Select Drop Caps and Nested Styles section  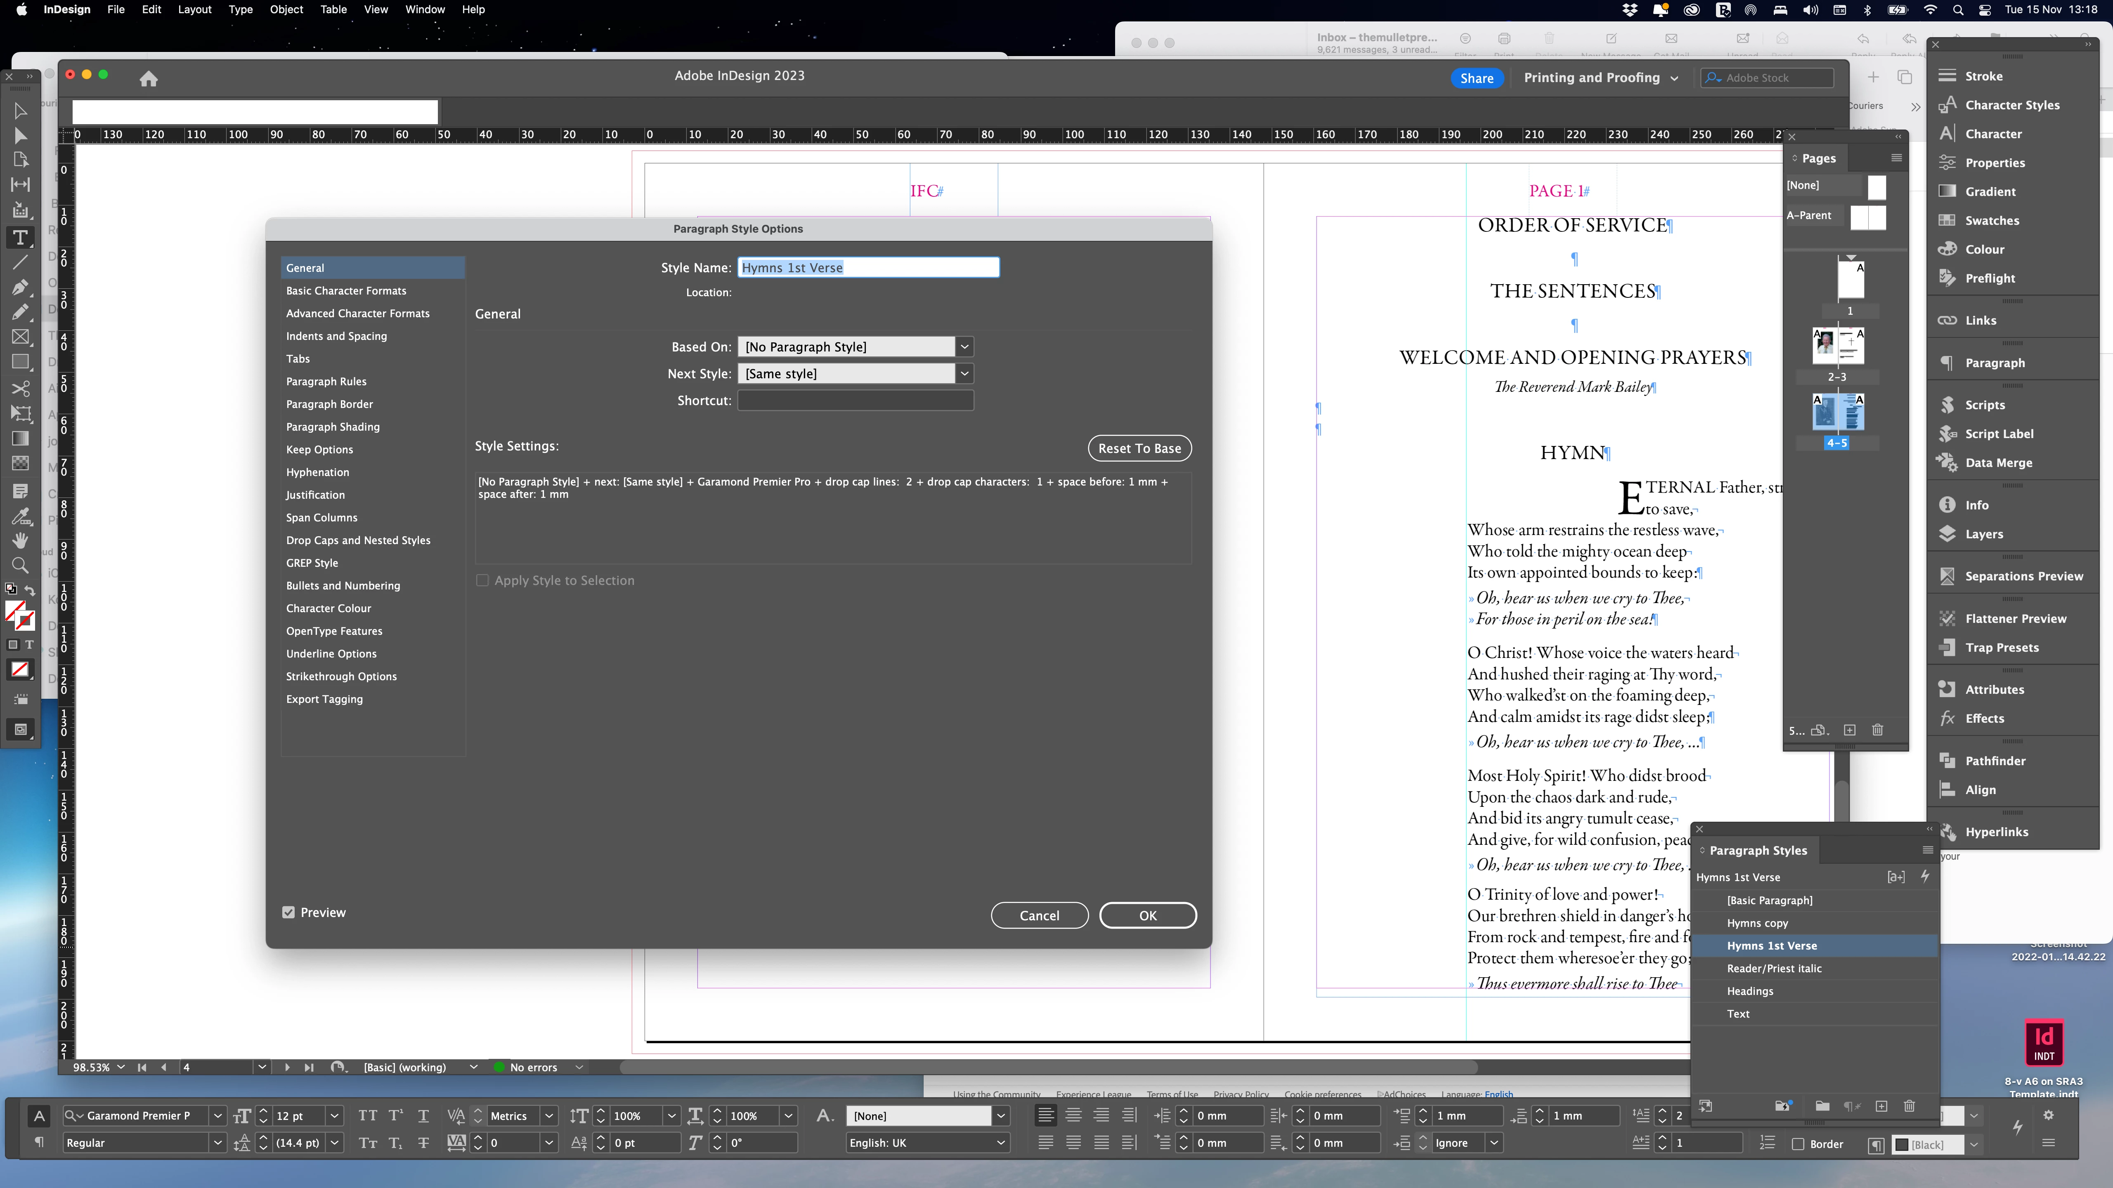[358, 540]
